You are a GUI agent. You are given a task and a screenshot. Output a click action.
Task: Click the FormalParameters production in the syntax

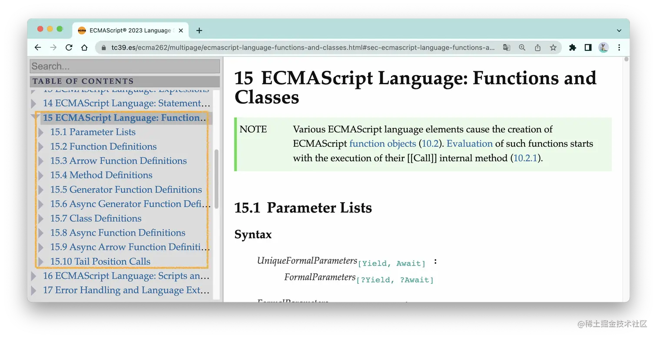pos(320,277)
